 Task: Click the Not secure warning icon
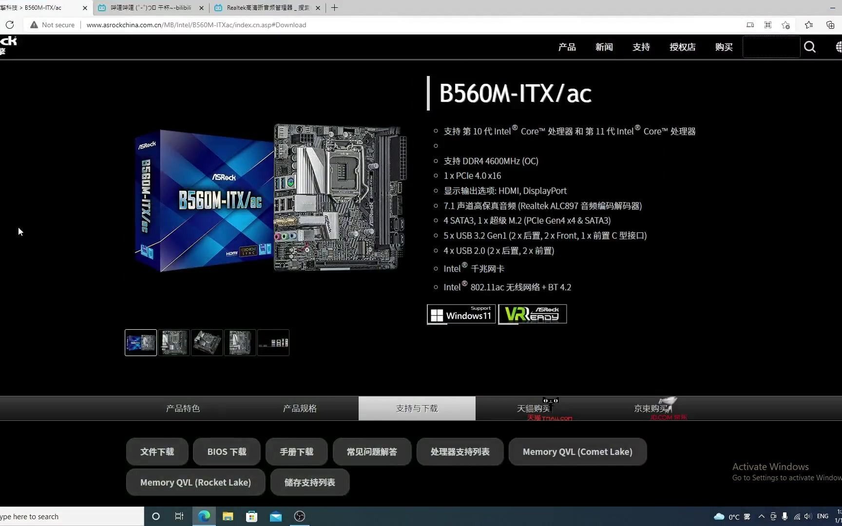[x=34, y=25]
